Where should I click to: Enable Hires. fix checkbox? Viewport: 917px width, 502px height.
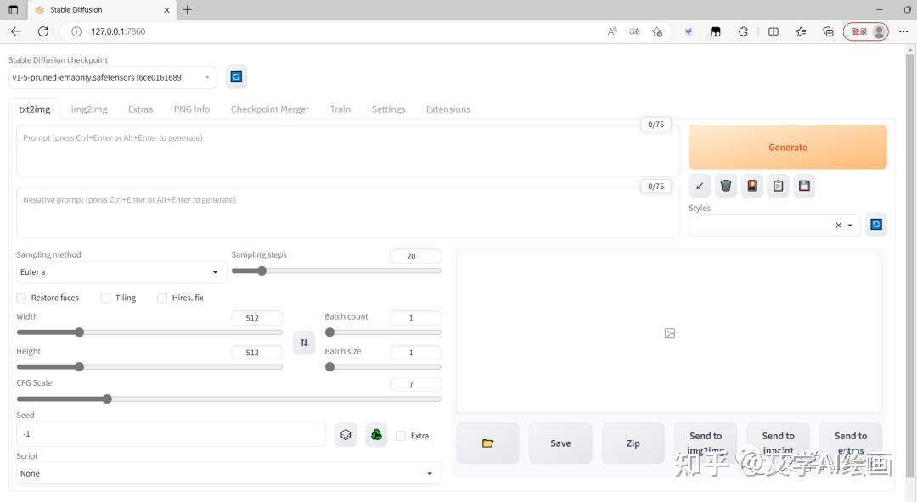click(162, 298)
